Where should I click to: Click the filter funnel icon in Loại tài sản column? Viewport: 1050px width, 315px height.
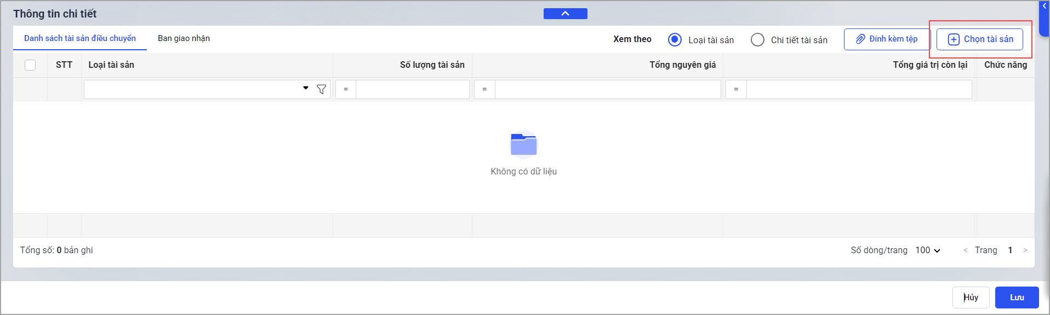[x=322, y=89]
